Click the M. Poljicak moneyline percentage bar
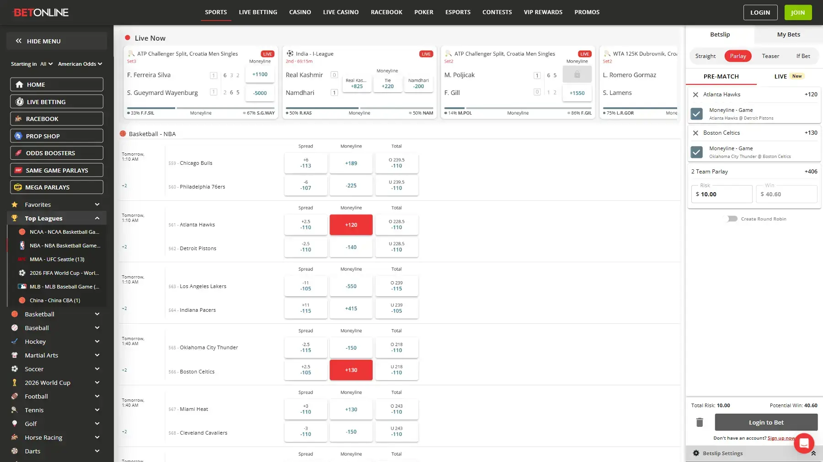 click(518, 109)
